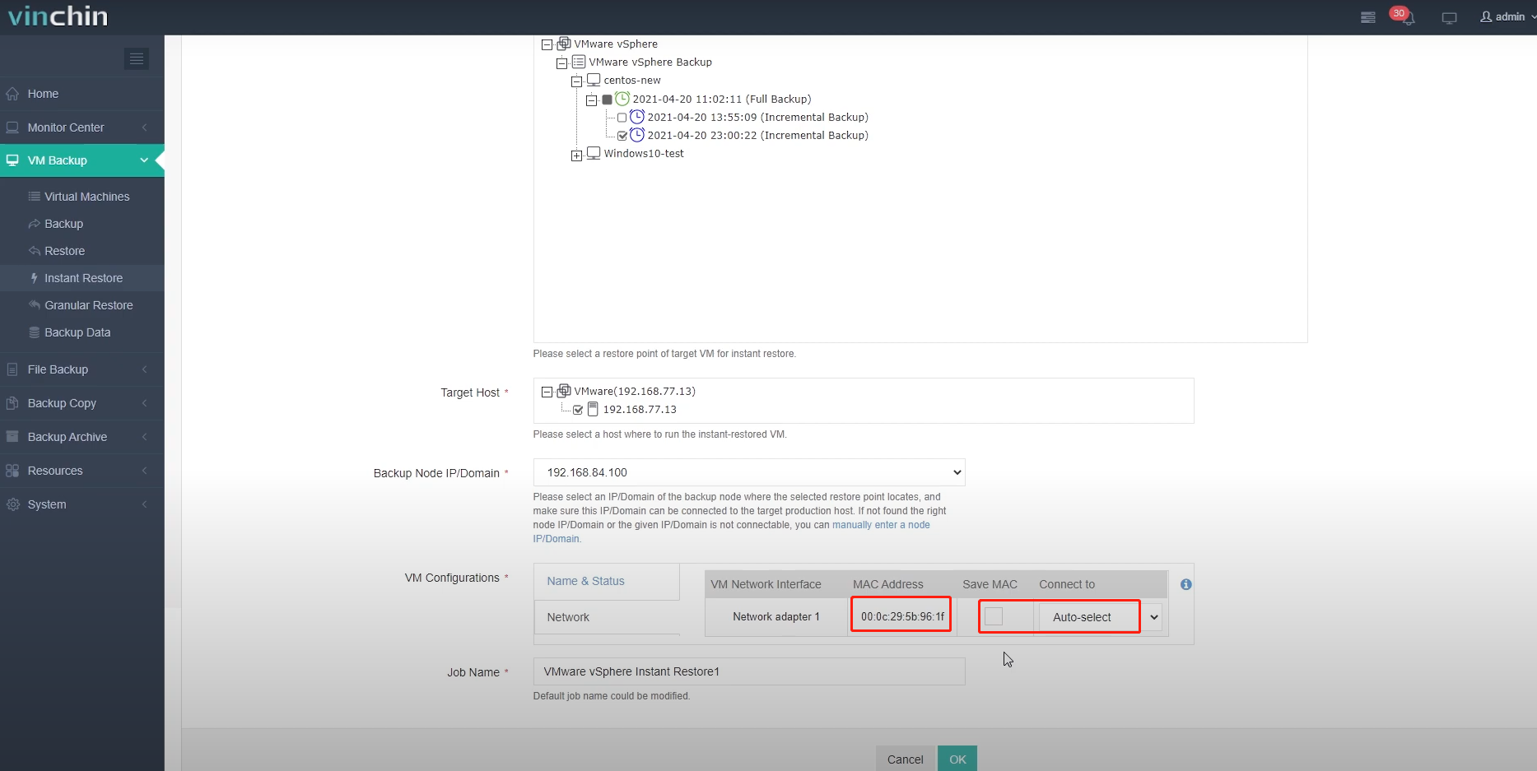Open notifications bell with 30 badge

[1404, 16]
